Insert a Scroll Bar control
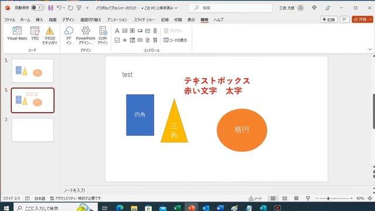The height and width of the screenshot is (211, 375). point(155,31)
